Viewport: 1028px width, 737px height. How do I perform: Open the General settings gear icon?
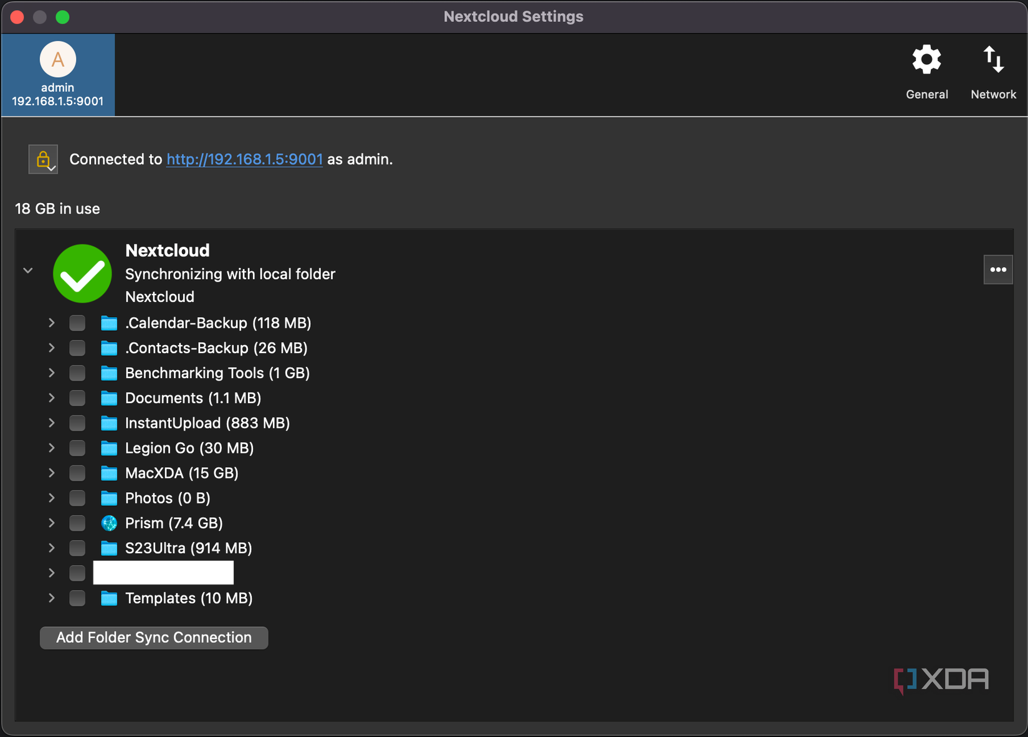(x=926, y=60)
